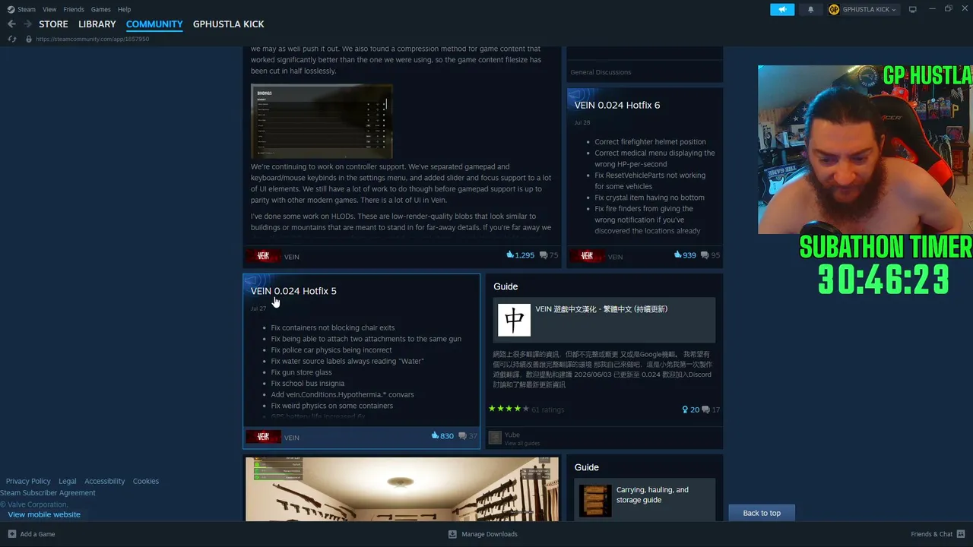Click the thumbs-up showing 830
The image size is (973, 547).
point(436,436)
